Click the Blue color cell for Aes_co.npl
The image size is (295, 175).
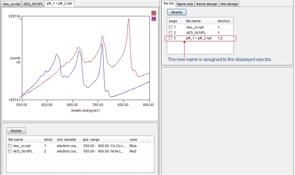click(x=133, y=146)
